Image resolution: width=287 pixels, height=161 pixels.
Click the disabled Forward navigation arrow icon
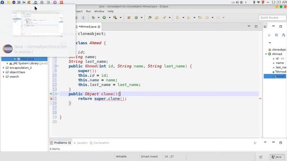click(x=218, y=17)
